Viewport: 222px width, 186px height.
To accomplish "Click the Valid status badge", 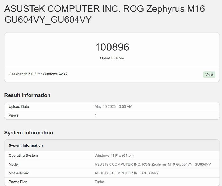I will [x=209, y=75].
